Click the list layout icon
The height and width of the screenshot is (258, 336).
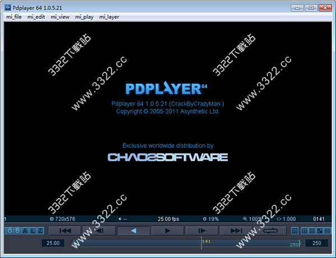tap(327, 231)
